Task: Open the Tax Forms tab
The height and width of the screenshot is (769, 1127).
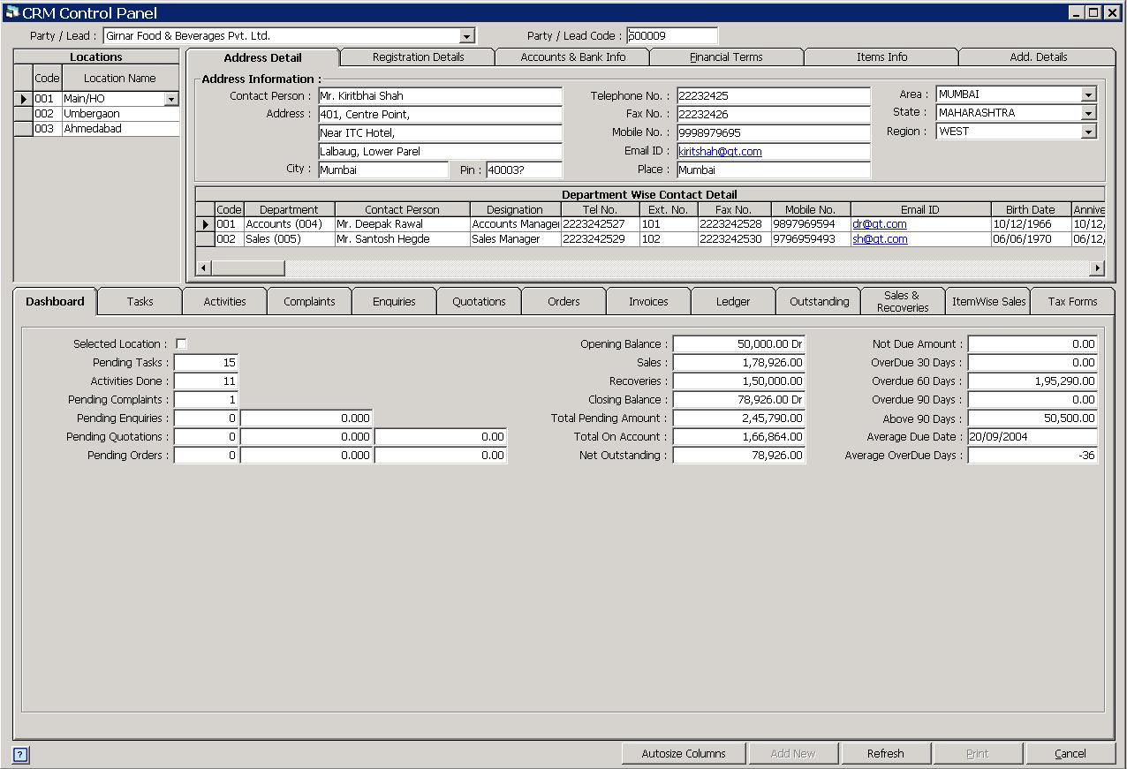Action: pos(1072,301)
